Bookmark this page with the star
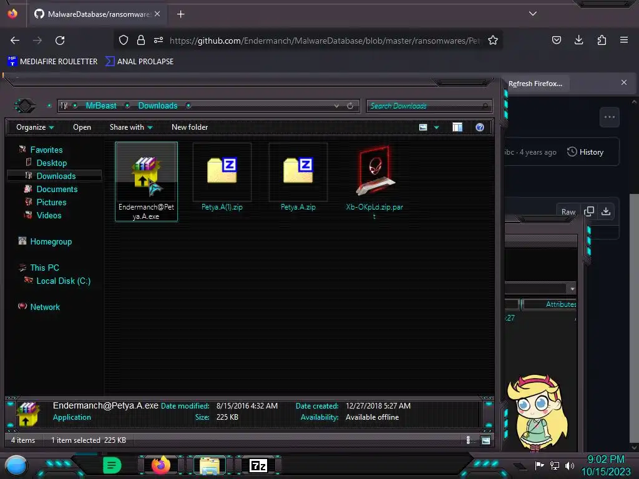This screenshot has height=479, width=639. pyautogui.click(x=493, y=40)
